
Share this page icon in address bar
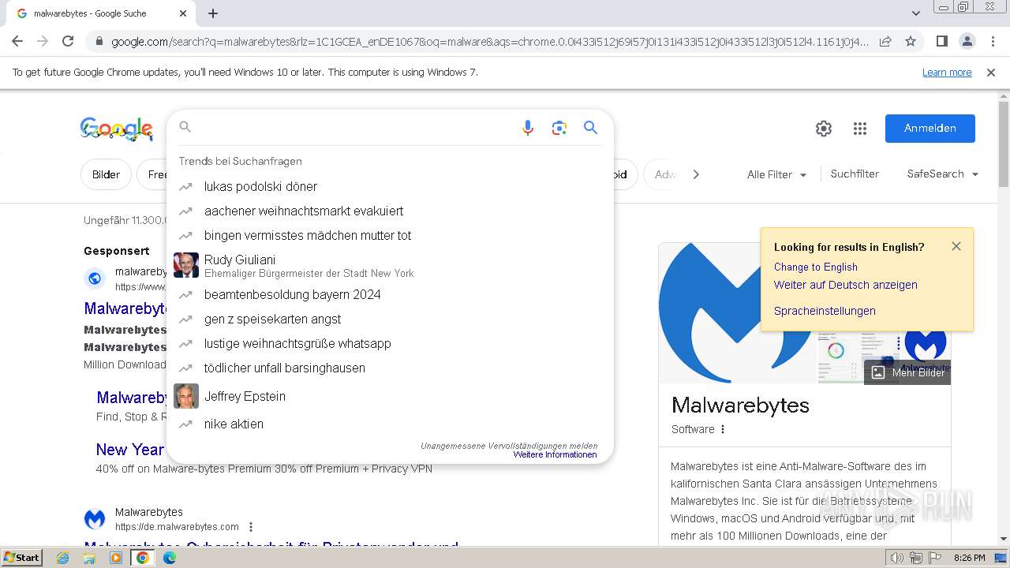tap(885, 41)
